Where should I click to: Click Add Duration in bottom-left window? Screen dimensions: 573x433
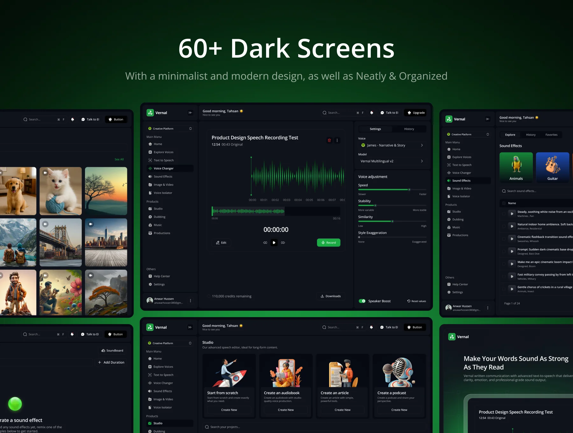pos(111,362)
